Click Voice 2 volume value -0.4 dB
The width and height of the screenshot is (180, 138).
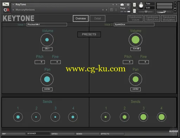tap(135, 49)
